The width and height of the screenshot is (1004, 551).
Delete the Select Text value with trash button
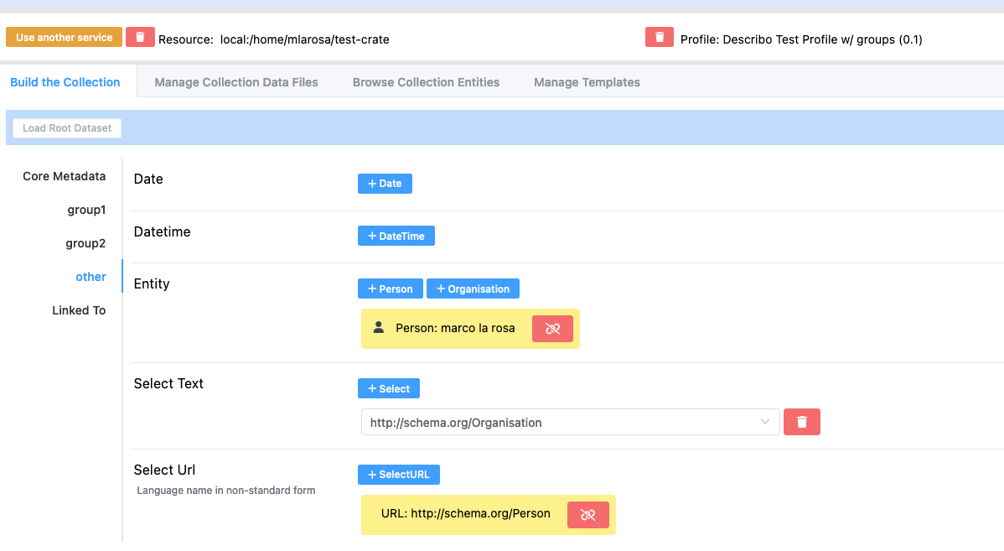[x=802, y=422]
